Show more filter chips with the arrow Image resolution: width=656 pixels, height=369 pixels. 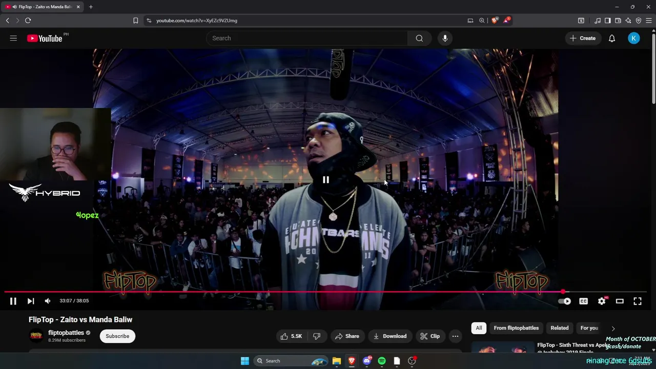point(613,329)
